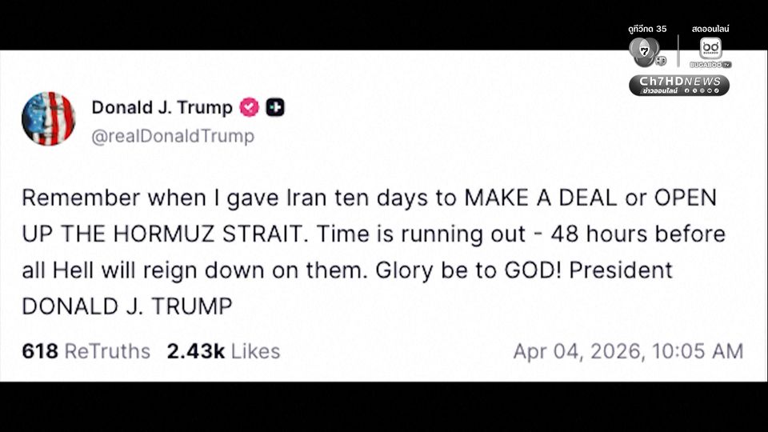The width and height of the screenshot is (768, 432).
Task: Open the Donald J. Trump display name
Action: (x=162, y=108)
